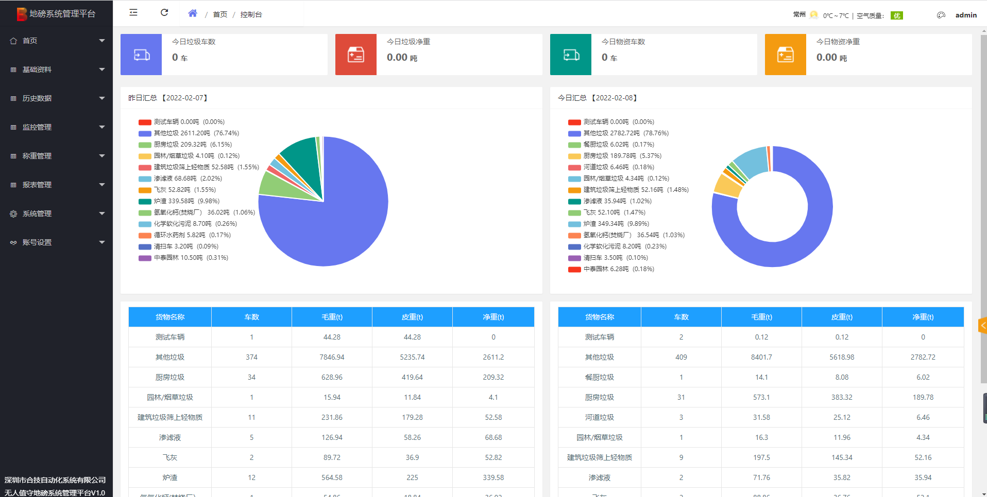Toggle 河道垃圾 6.46吨 legend in today chart

(611, 167)
